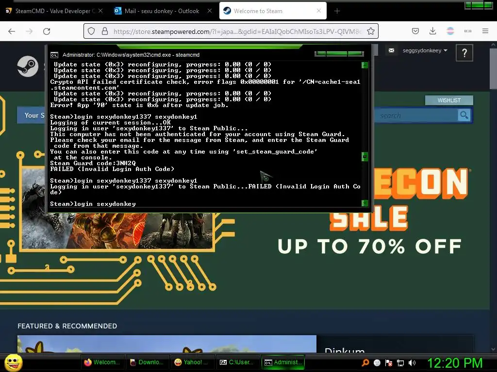This screenshot has width=497, height=372.
Task: Reload the Steam store page
Action: click(x=47, y=31)
